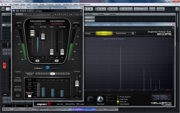Click the e edit icon beside Link
This screenshot has width=180, height=113.
tap(146, 9)
